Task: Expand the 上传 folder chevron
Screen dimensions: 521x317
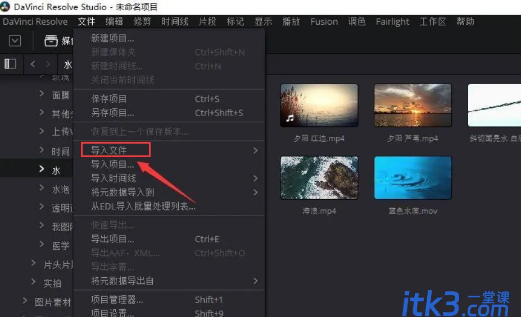Action: tap(42, 131)
